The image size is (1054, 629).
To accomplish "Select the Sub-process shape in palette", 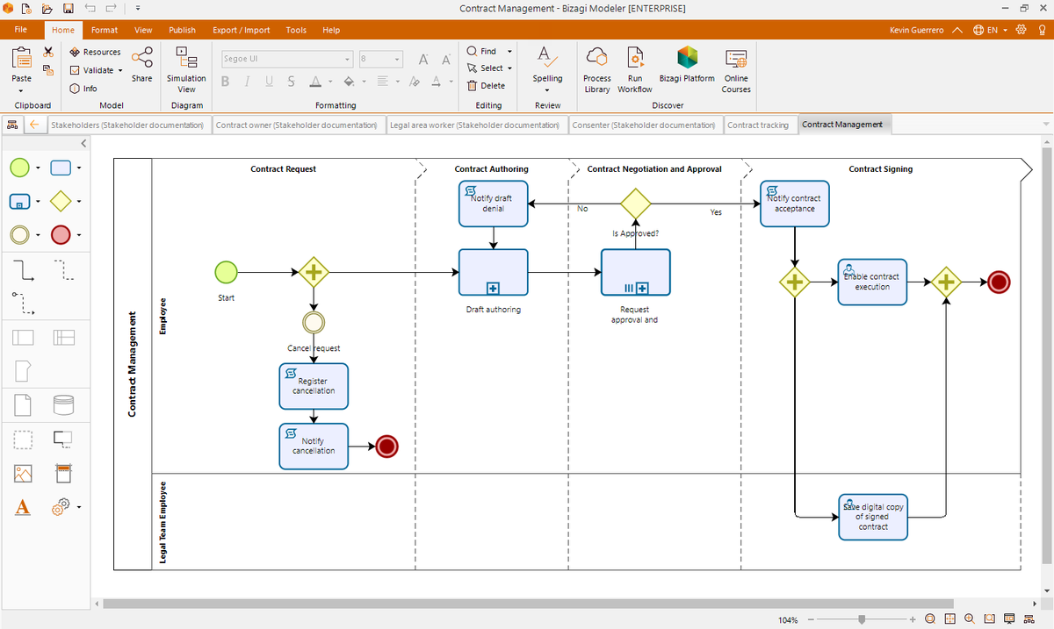I will point(20,201).
